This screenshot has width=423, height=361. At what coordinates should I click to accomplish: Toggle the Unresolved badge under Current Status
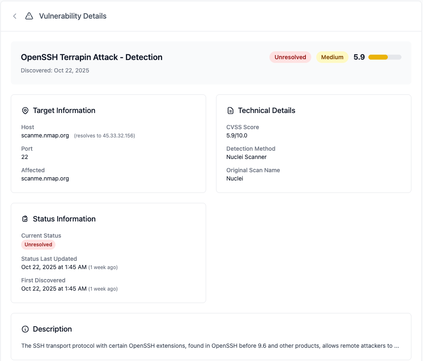[x=38, y=245]
